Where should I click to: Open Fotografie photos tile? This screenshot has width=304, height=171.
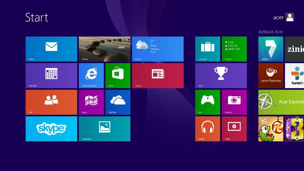click(104, 128)
